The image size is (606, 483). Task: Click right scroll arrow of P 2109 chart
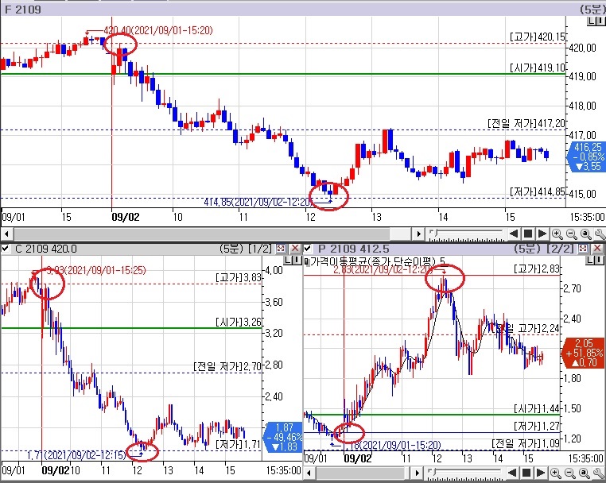tap(417, 473)
